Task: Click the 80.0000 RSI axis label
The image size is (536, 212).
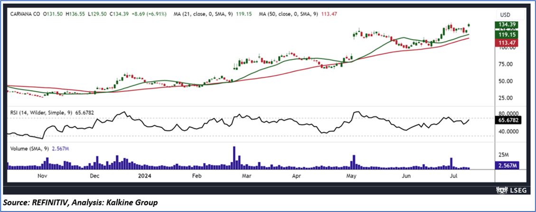Action: pos(508,114)
